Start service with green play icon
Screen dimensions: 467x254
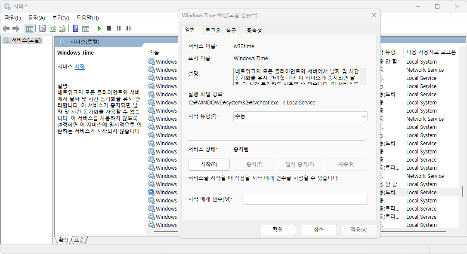coord(99,28)
